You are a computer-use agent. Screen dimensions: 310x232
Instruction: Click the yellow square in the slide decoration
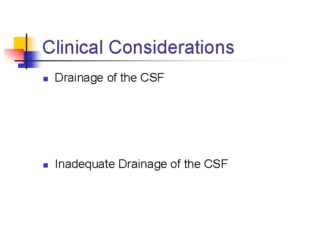point(20,43)
